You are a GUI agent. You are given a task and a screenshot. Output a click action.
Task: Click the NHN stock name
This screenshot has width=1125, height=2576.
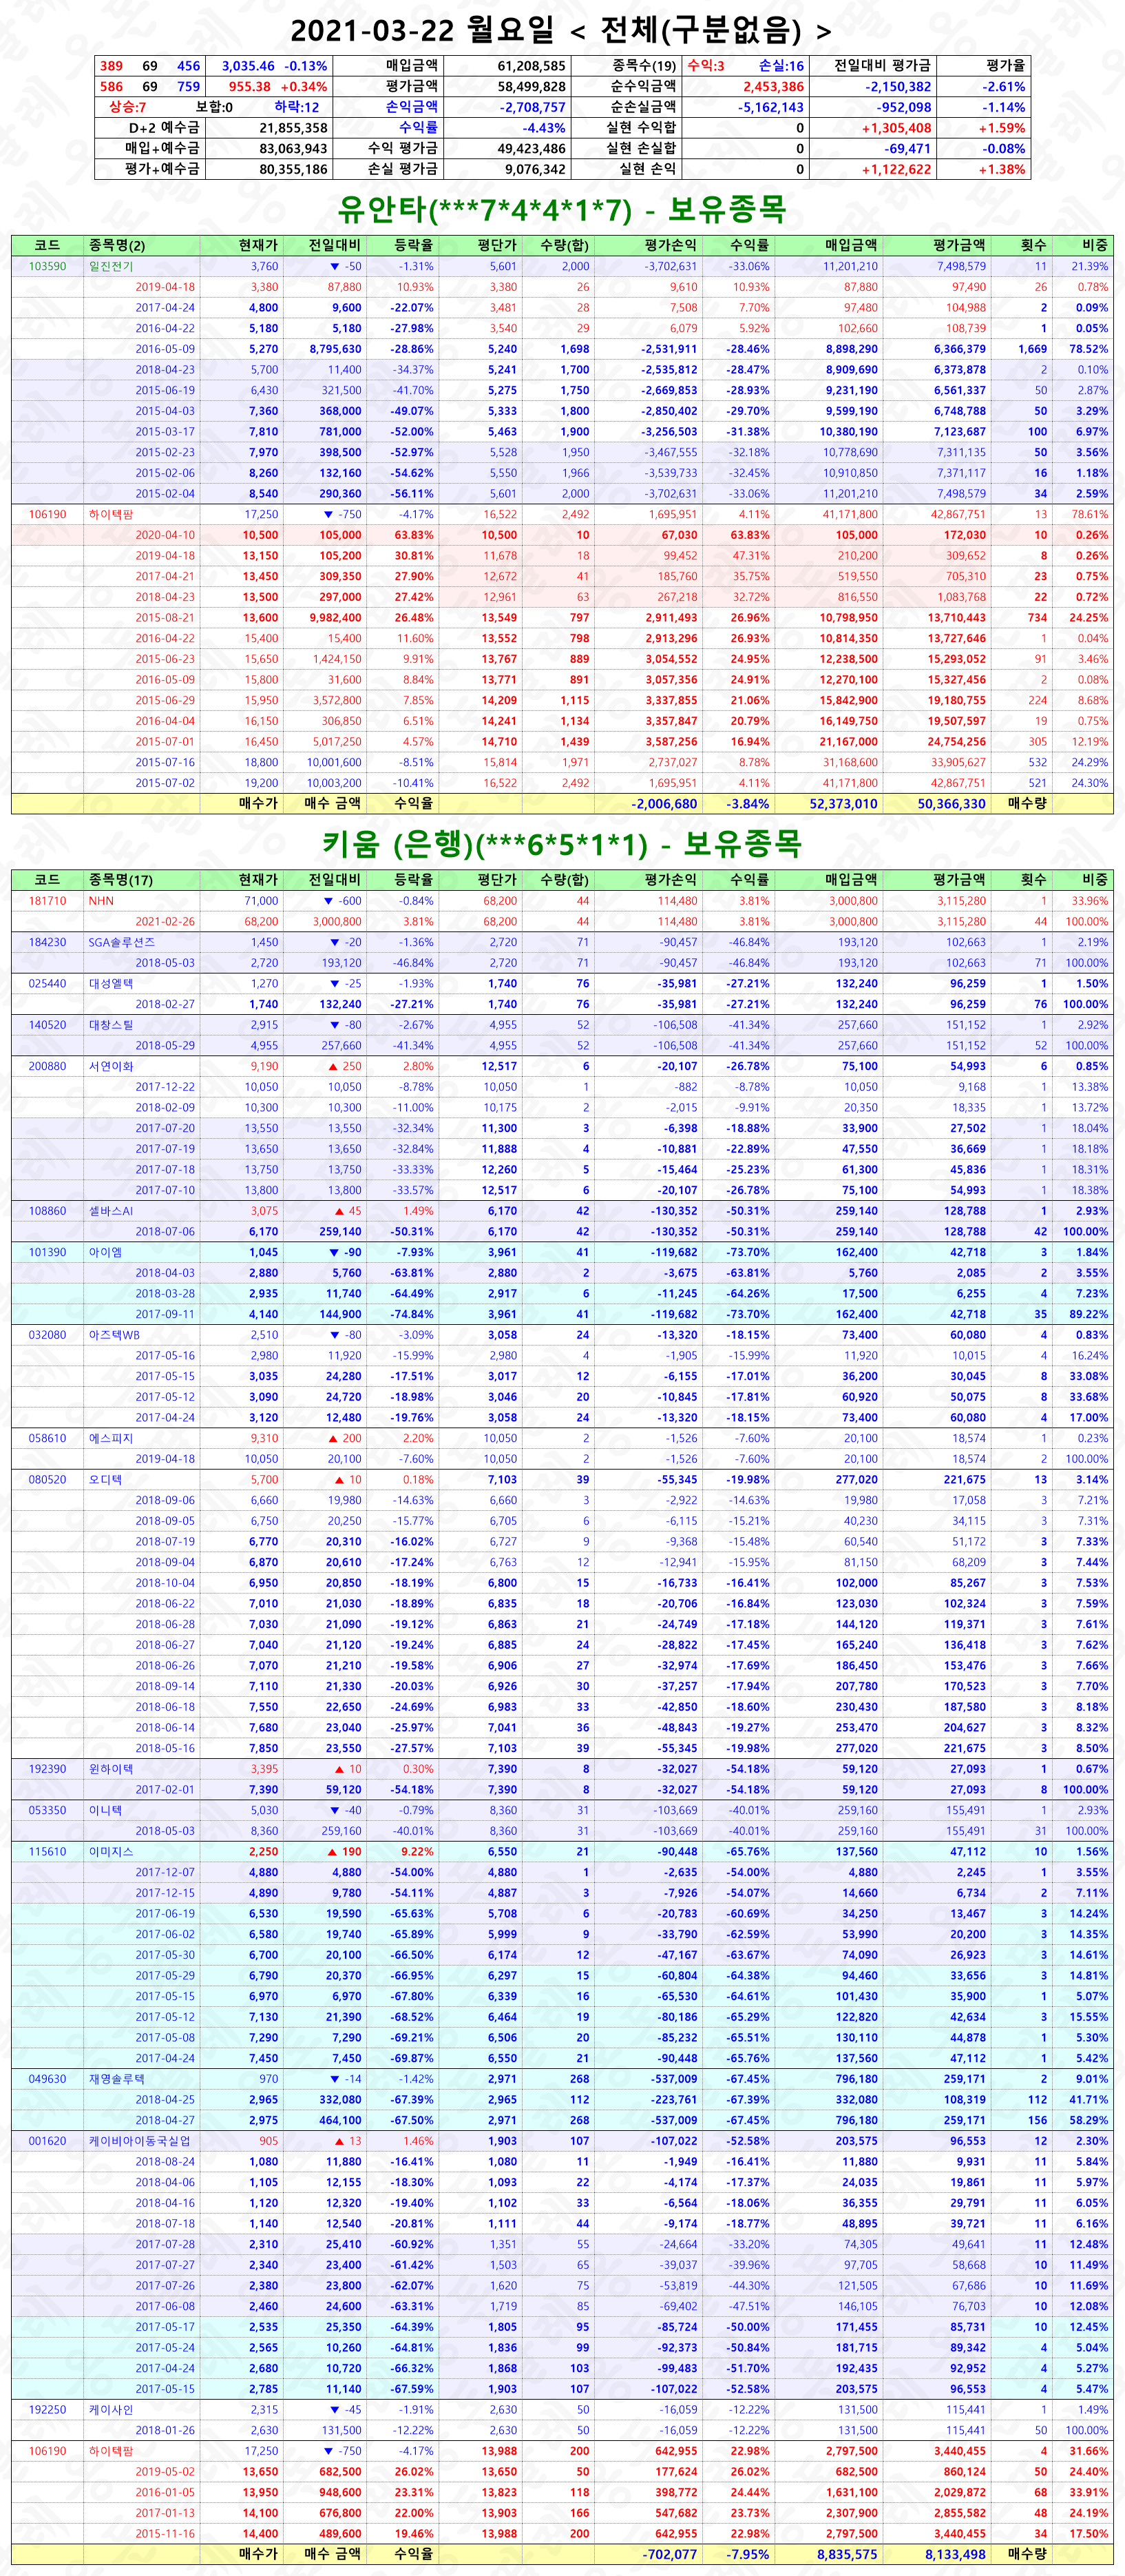(x=101, y=900)
